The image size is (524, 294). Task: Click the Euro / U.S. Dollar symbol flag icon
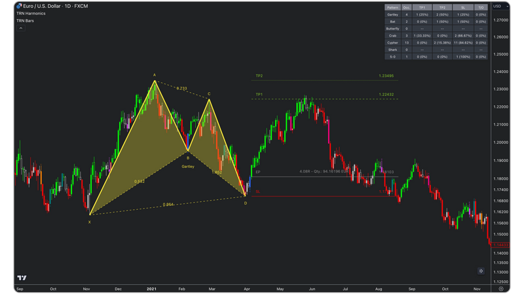[19, 6]
